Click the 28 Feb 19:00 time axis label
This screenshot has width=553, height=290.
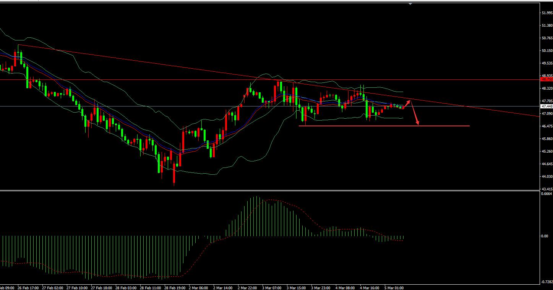point(175,288)
